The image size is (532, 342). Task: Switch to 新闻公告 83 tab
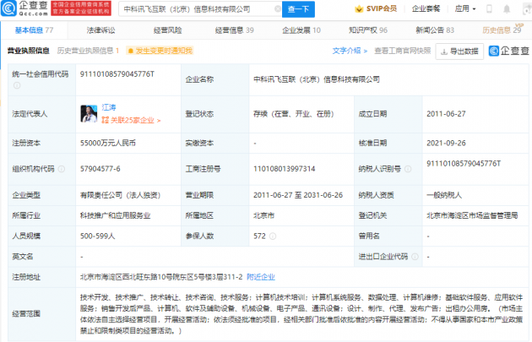coord(435,30)
